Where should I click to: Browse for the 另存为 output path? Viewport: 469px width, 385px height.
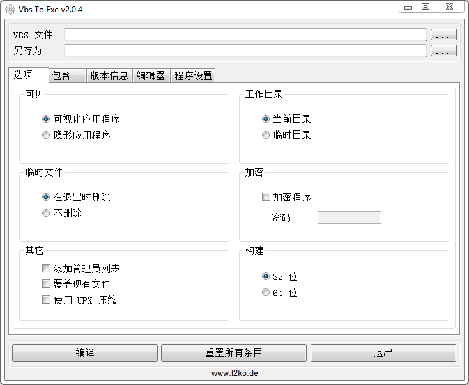pyautogui.click(x=443, y=51)
